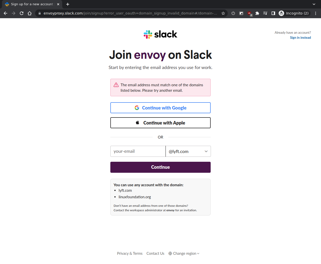Open the Privacy & Terms page

coord(130,253)
